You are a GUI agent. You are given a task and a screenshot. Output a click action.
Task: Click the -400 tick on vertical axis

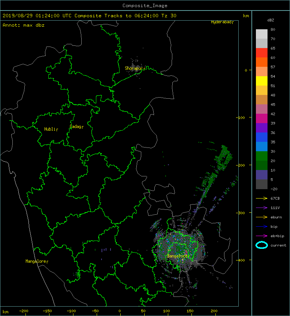pyautogui.click(x=241, y=260)
